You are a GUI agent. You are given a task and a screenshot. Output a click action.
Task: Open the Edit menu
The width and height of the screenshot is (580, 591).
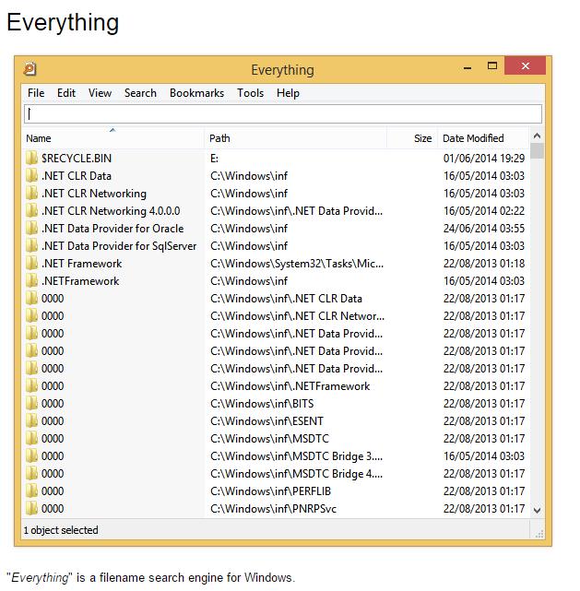66,93
